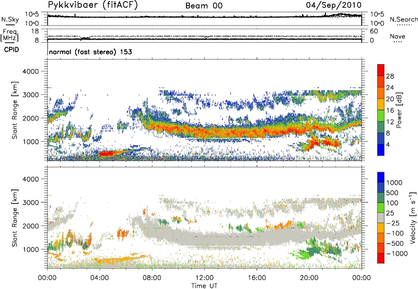Viewport: 418px width, 289px height.
Task: Click the power colorbar value '28'
Action: pyautogui.click(x=390, y=76)
